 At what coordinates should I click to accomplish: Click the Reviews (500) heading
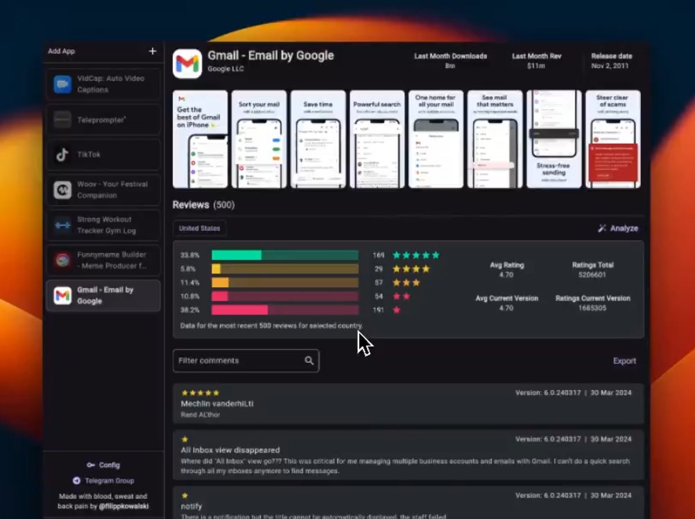click(x=203, y=205)
